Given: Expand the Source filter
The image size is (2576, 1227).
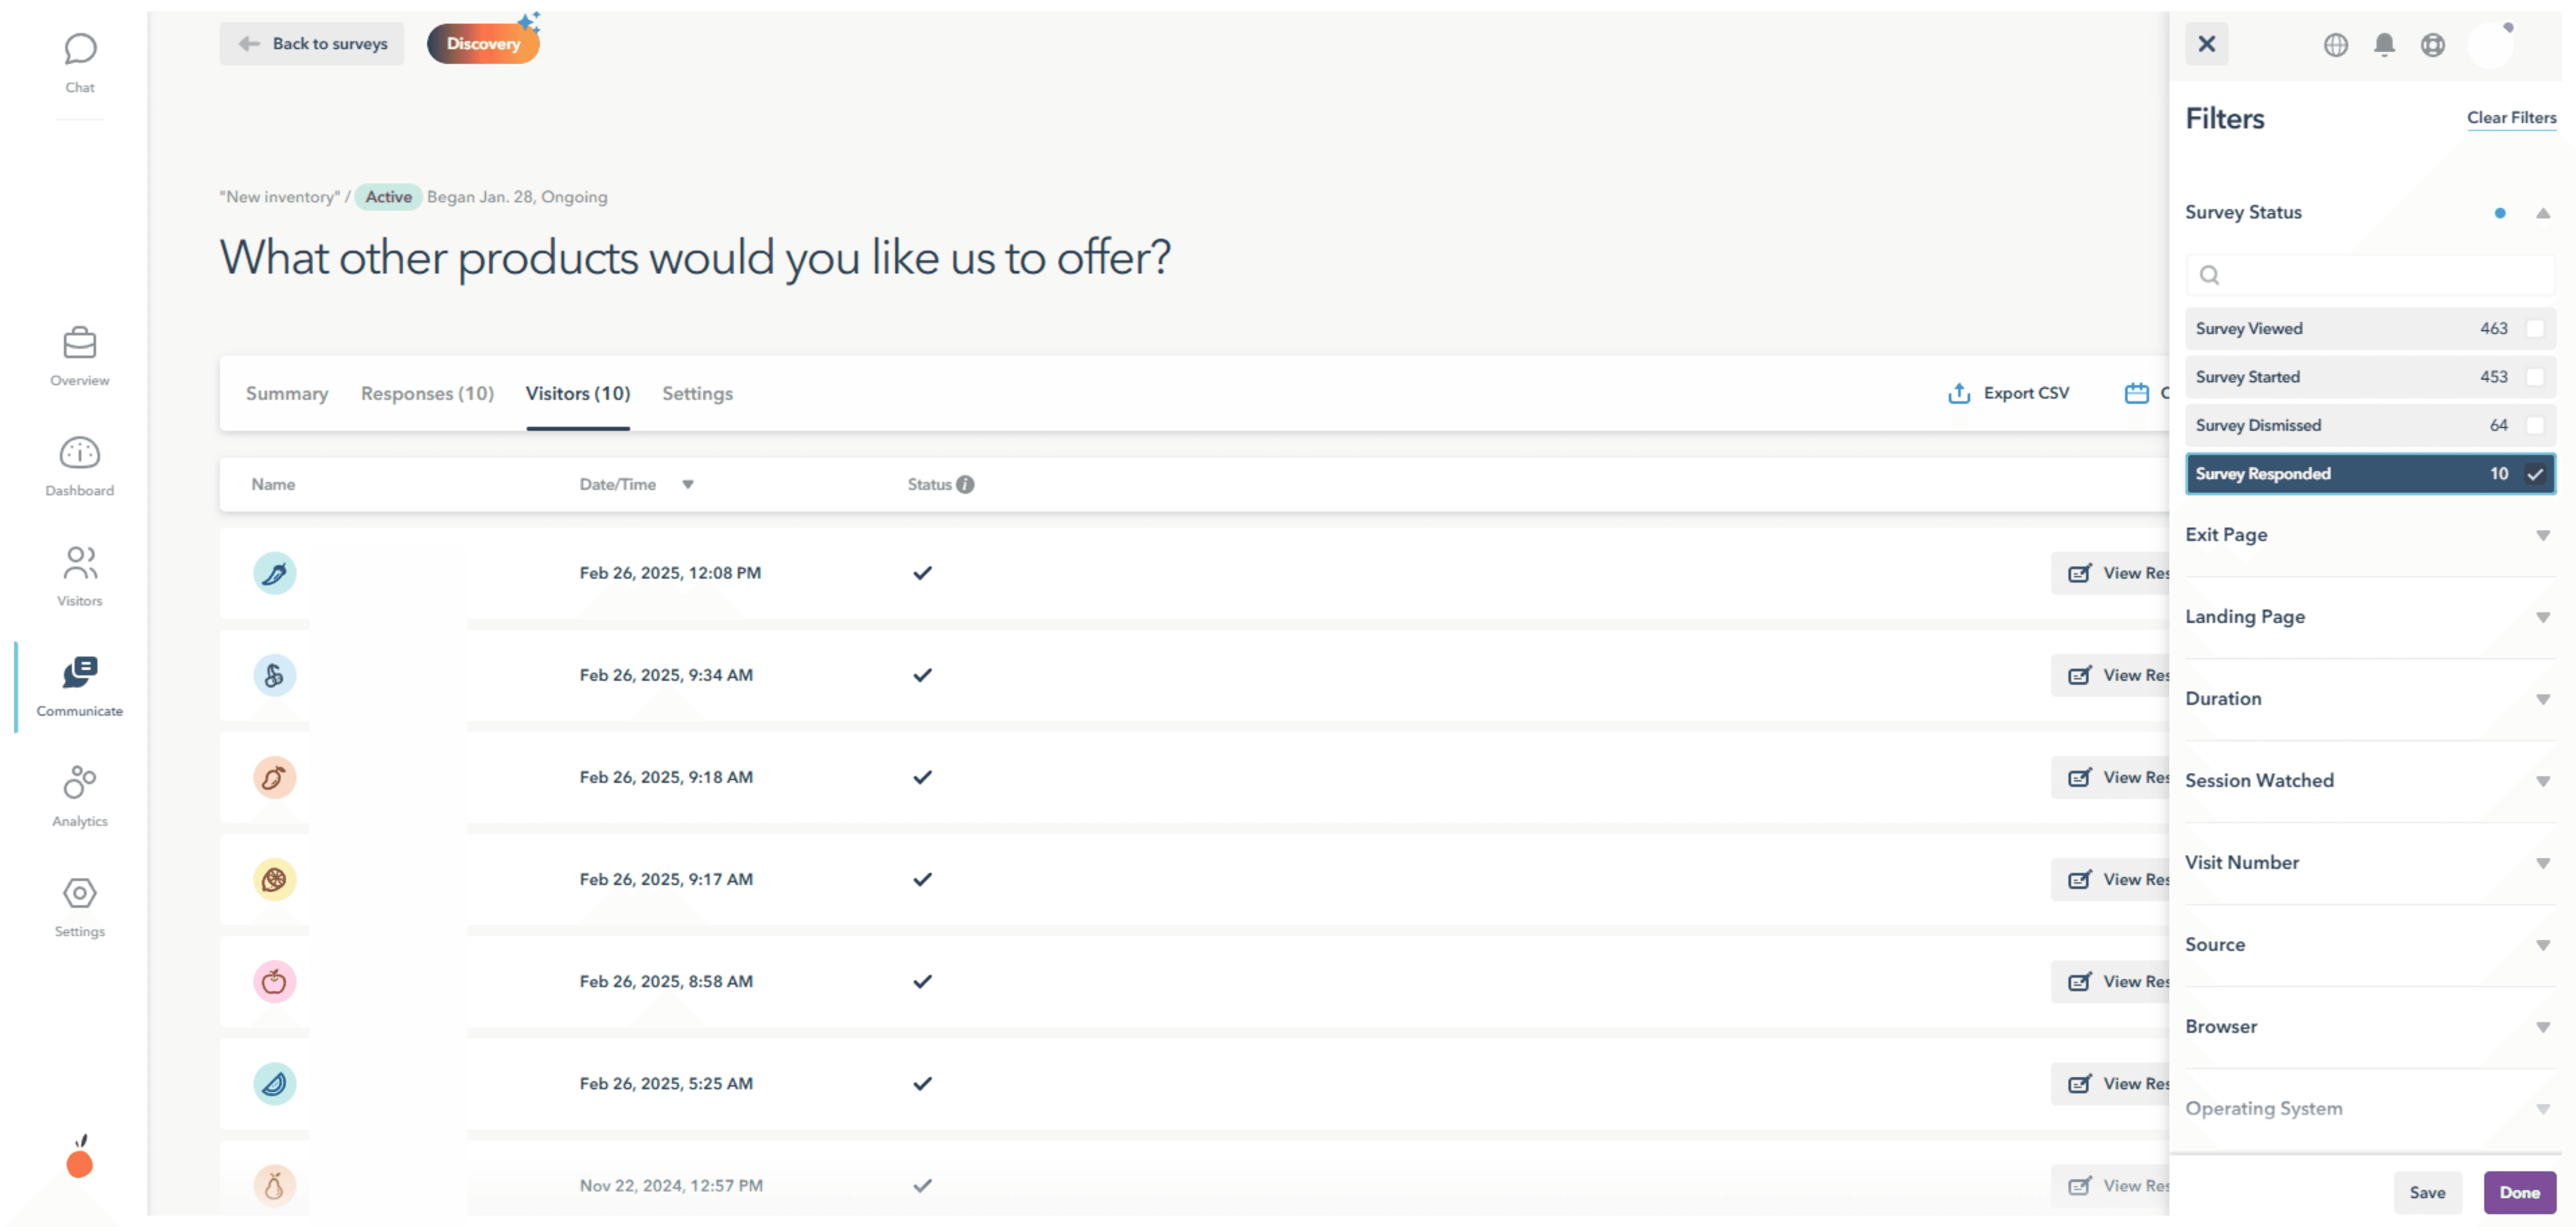Looking at the screenshot, I should (x=2542, y=945).
